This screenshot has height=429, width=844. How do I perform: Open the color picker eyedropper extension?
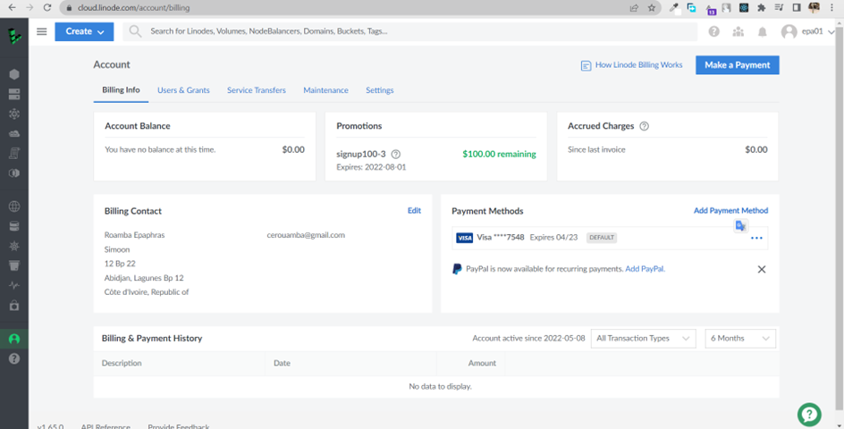click(674, 7)
